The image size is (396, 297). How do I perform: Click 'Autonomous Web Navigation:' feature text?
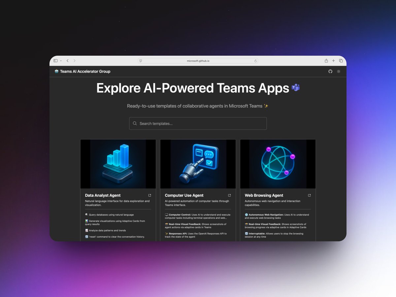coord(266,215)
